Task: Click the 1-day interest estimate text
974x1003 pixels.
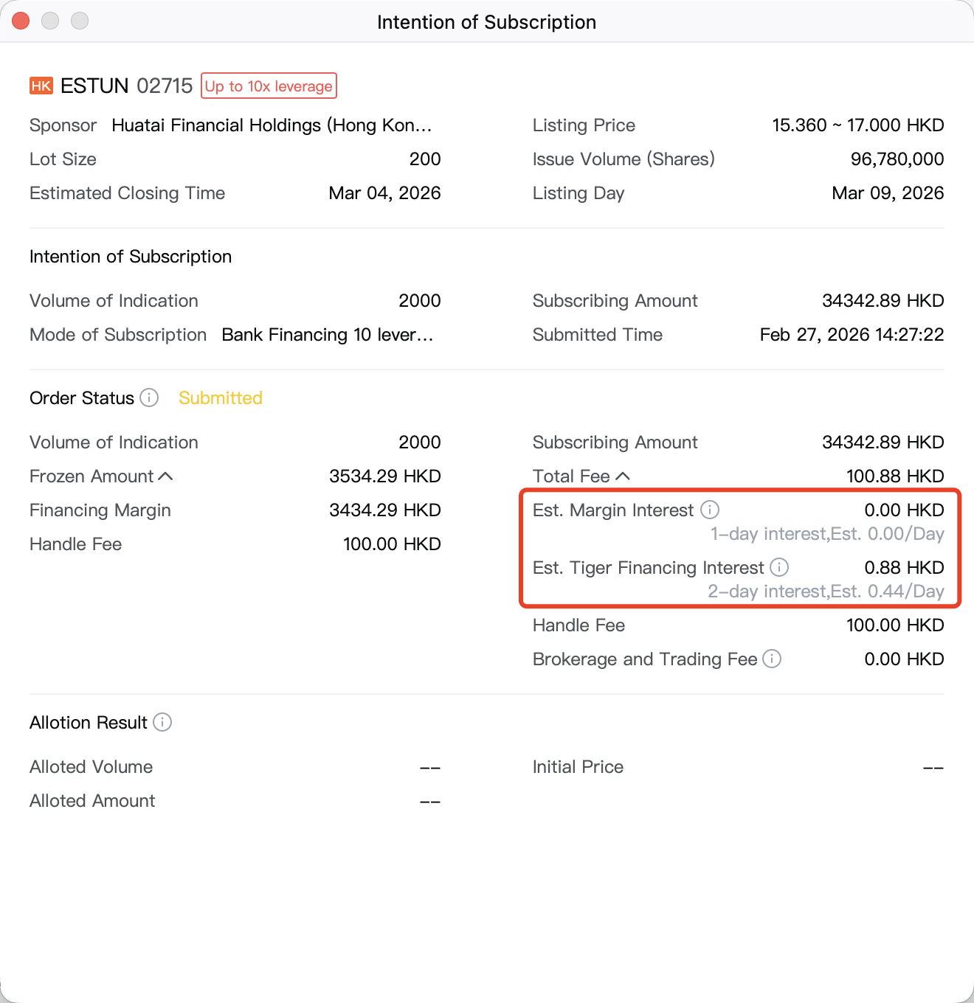Action: [826, 534]
